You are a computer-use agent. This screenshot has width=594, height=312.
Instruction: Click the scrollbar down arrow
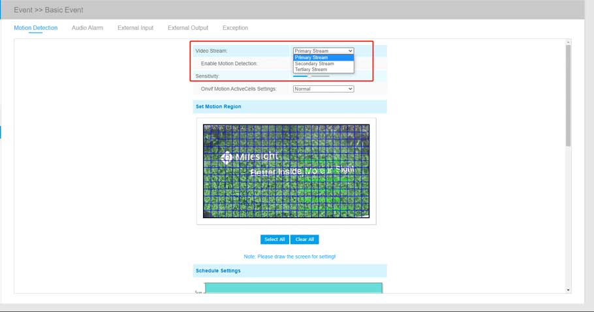pos(568,289)
